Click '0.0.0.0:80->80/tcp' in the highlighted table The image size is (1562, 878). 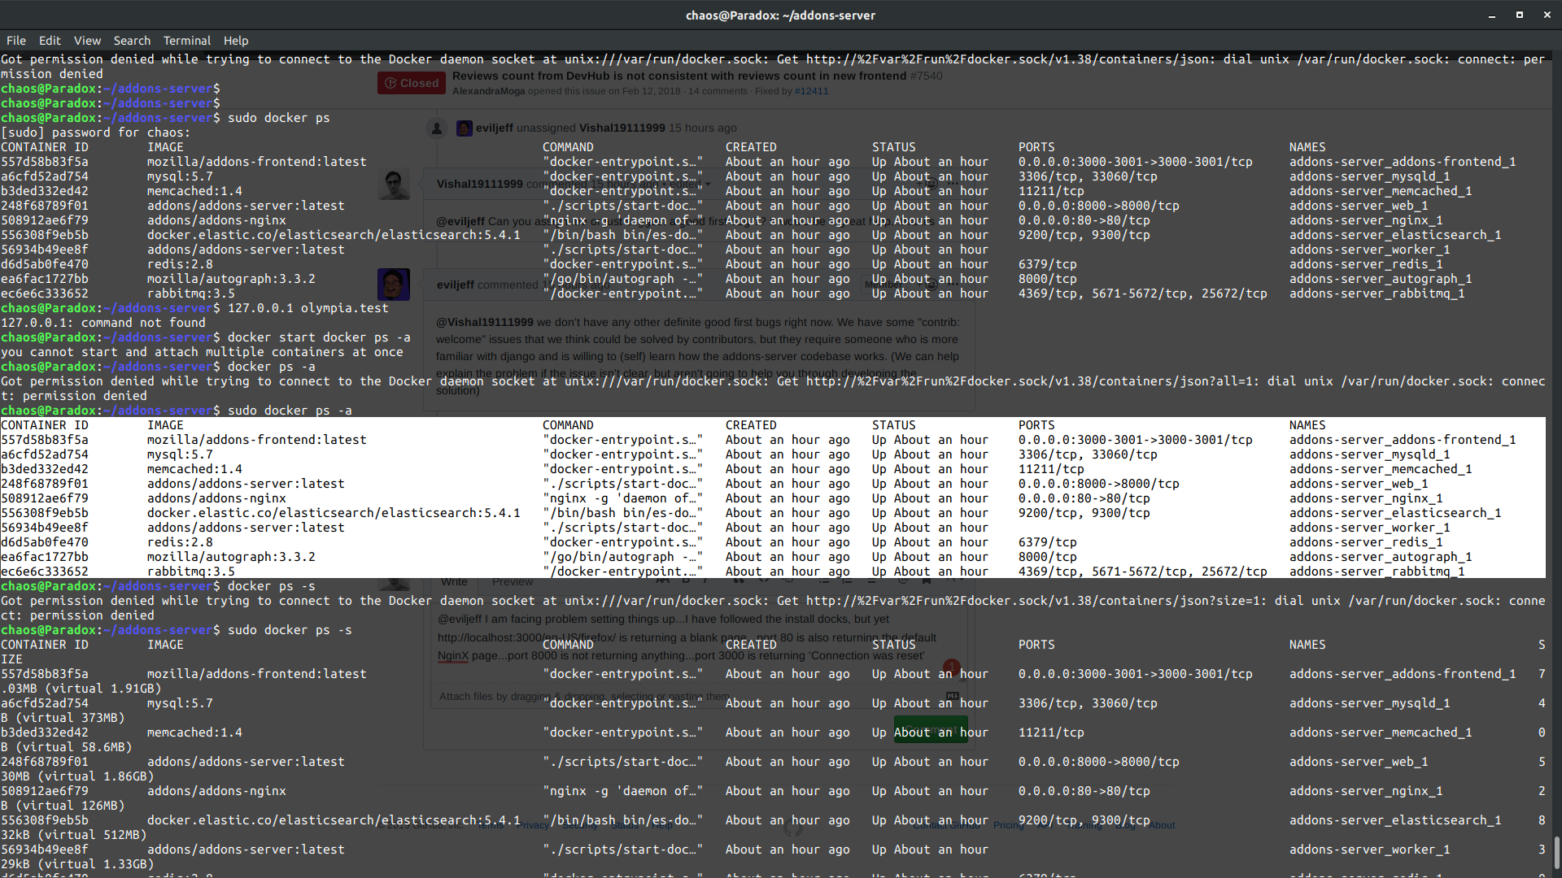pyautogui.click(x=1084, y=498)
